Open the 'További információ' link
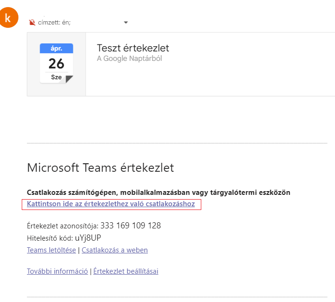This screenshot has width=335, height=302. click(57, 271)
